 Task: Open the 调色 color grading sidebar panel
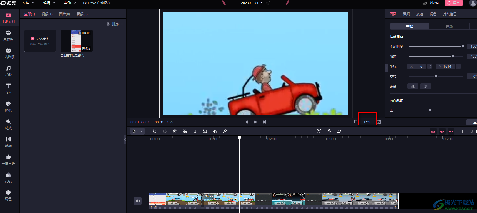8,196
